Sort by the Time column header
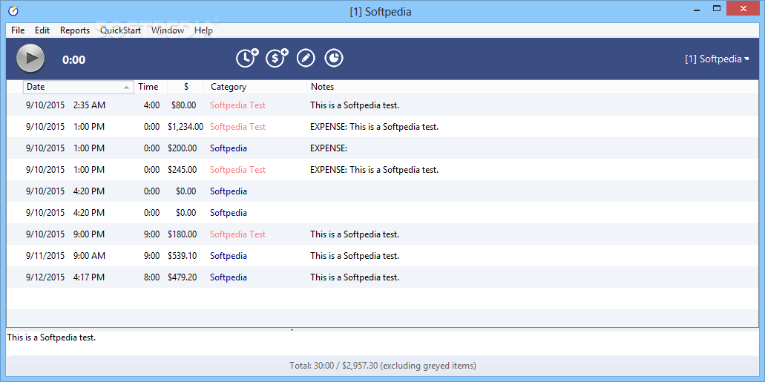 (151, 87)
